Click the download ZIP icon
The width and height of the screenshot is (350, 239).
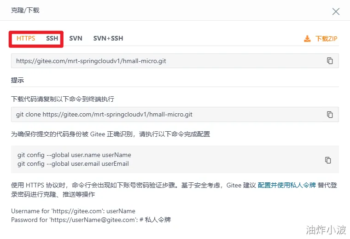[x=307, y=39]
